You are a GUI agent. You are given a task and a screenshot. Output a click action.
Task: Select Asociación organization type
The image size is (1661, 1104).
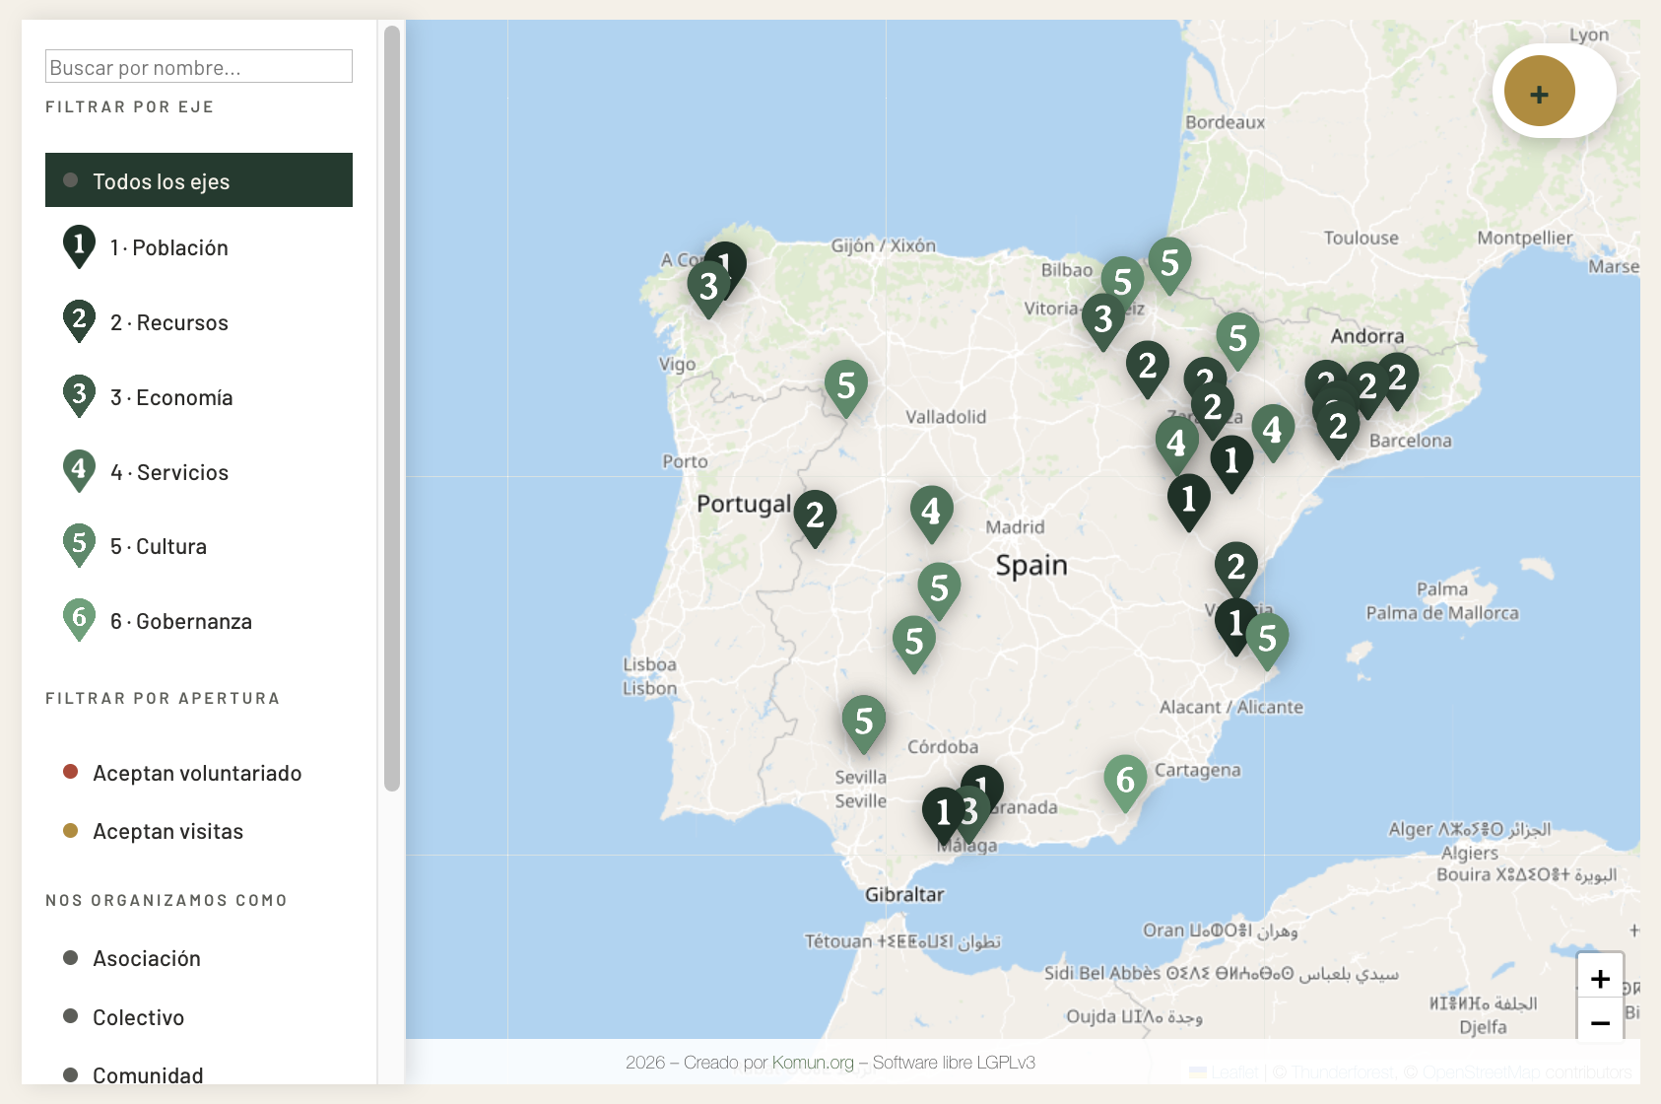(199, 958)
